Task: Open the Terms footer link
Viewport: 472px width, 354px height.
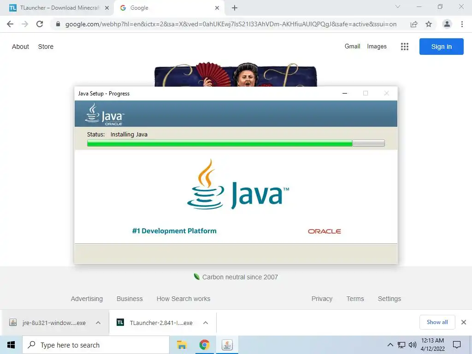Action: point(355,299)
